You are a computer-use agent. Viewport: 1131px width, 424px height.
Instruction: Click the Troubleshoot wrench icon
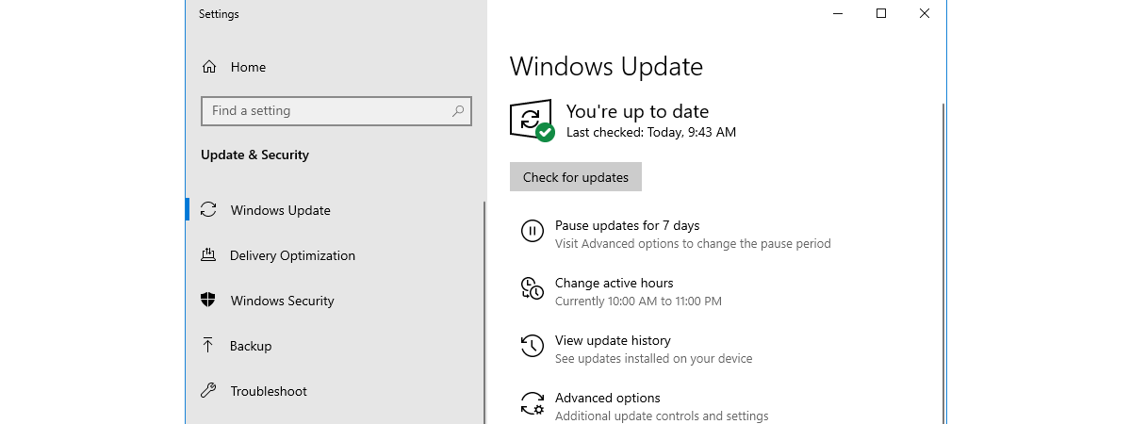tap(209, 391)
